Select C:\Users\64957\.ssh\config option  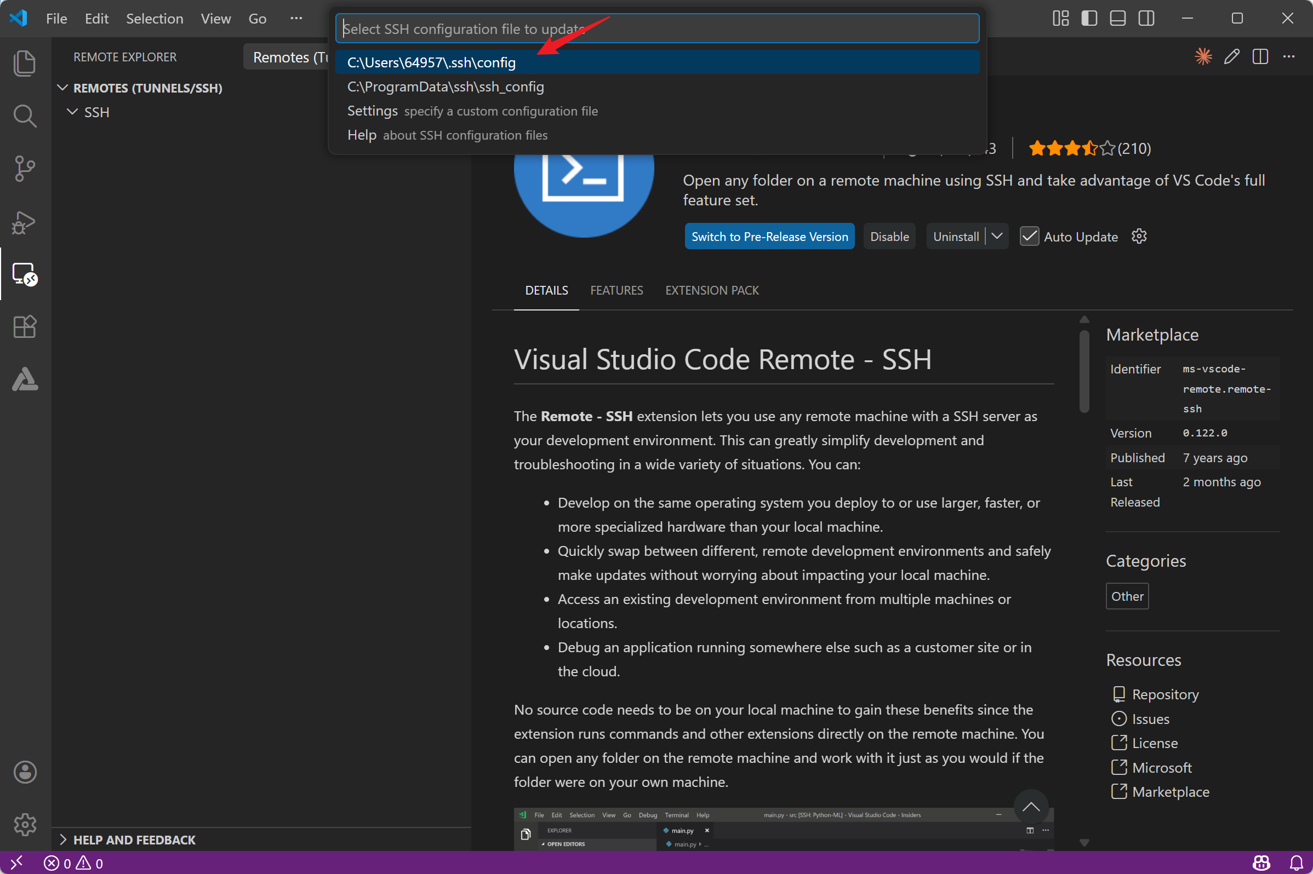click(x=657, y=62)
